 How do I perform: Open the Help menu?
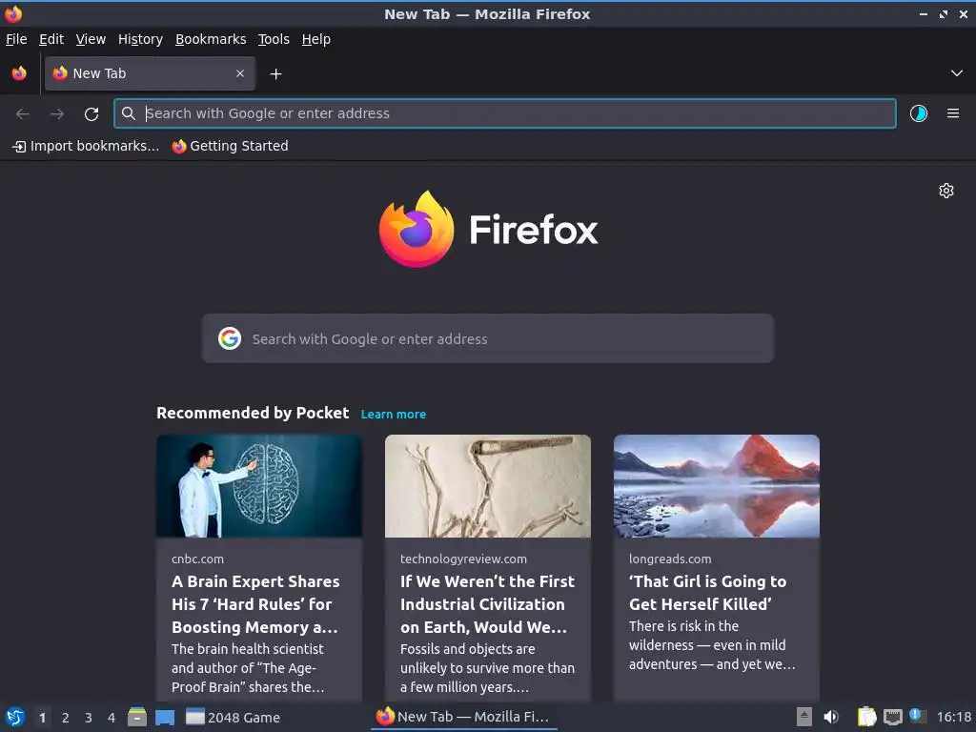coord(316,39)
